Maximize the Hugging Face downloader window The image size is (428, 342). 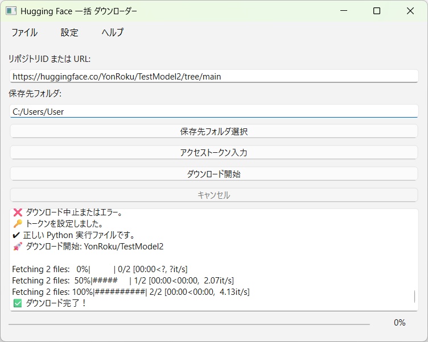(x=377, y=11)
